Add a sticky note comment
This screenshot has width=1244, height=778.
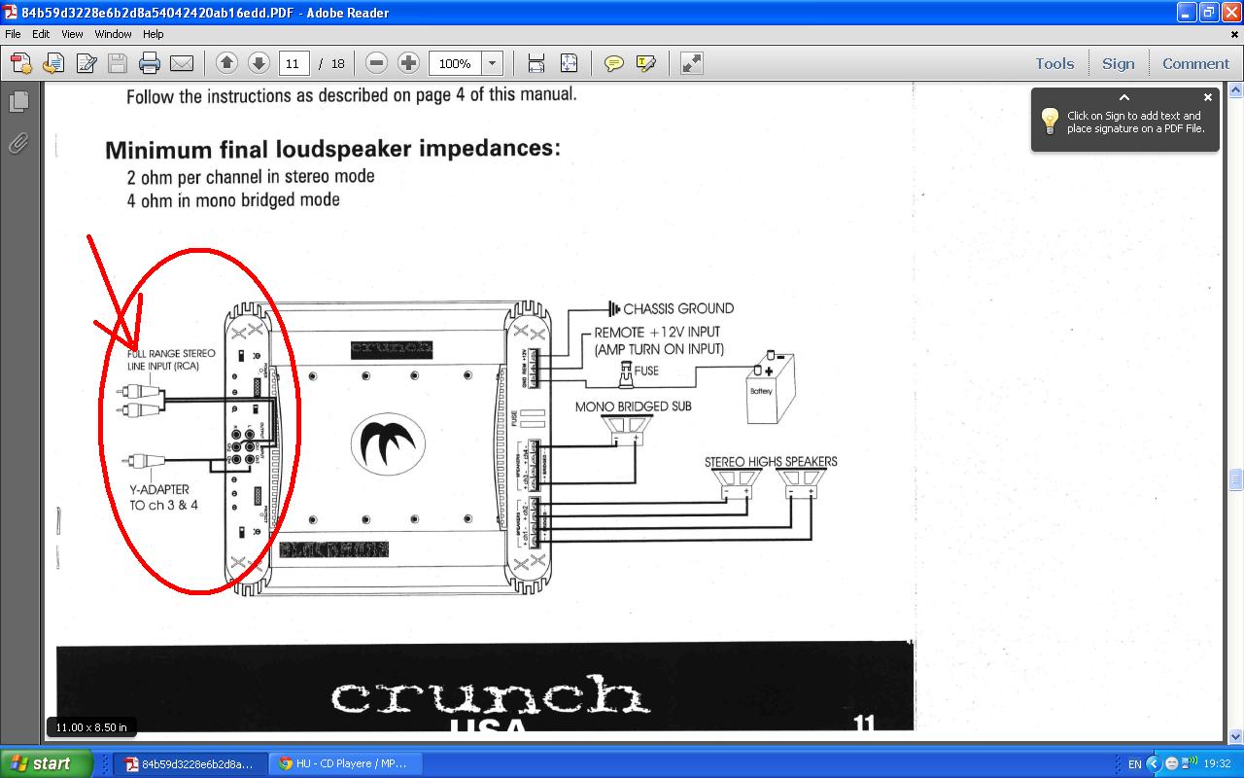(613, 63)
